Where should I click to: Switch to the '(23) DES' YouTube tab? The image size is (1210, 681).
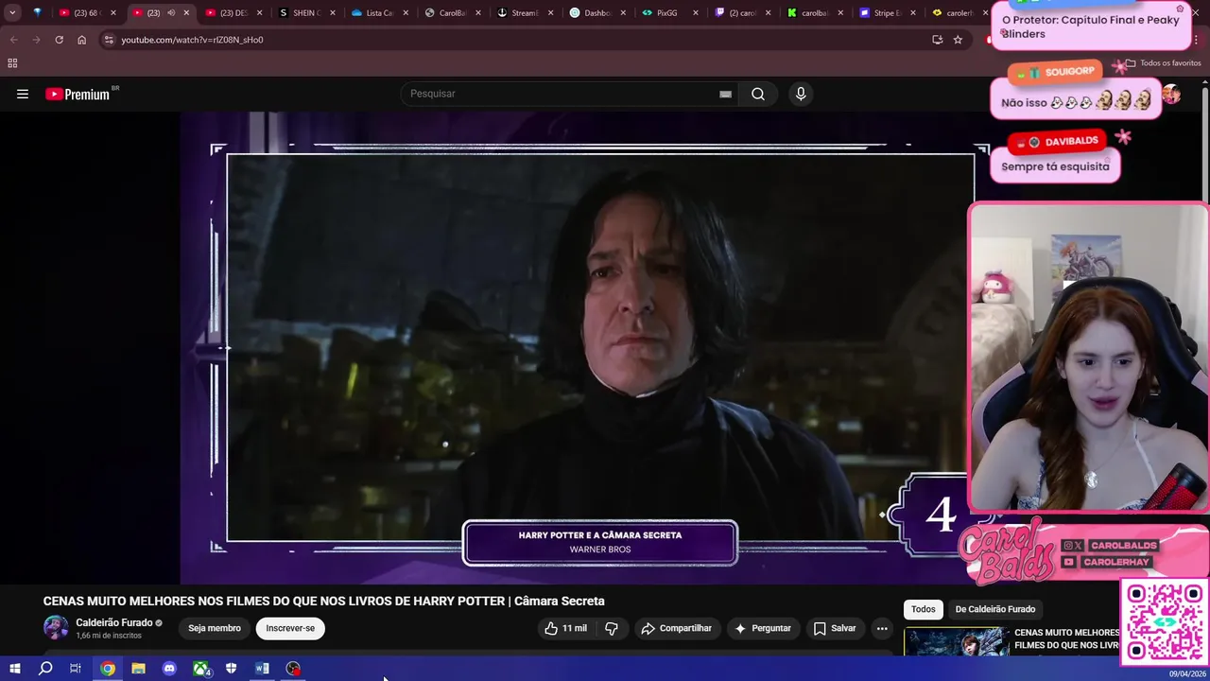[227, 13]
